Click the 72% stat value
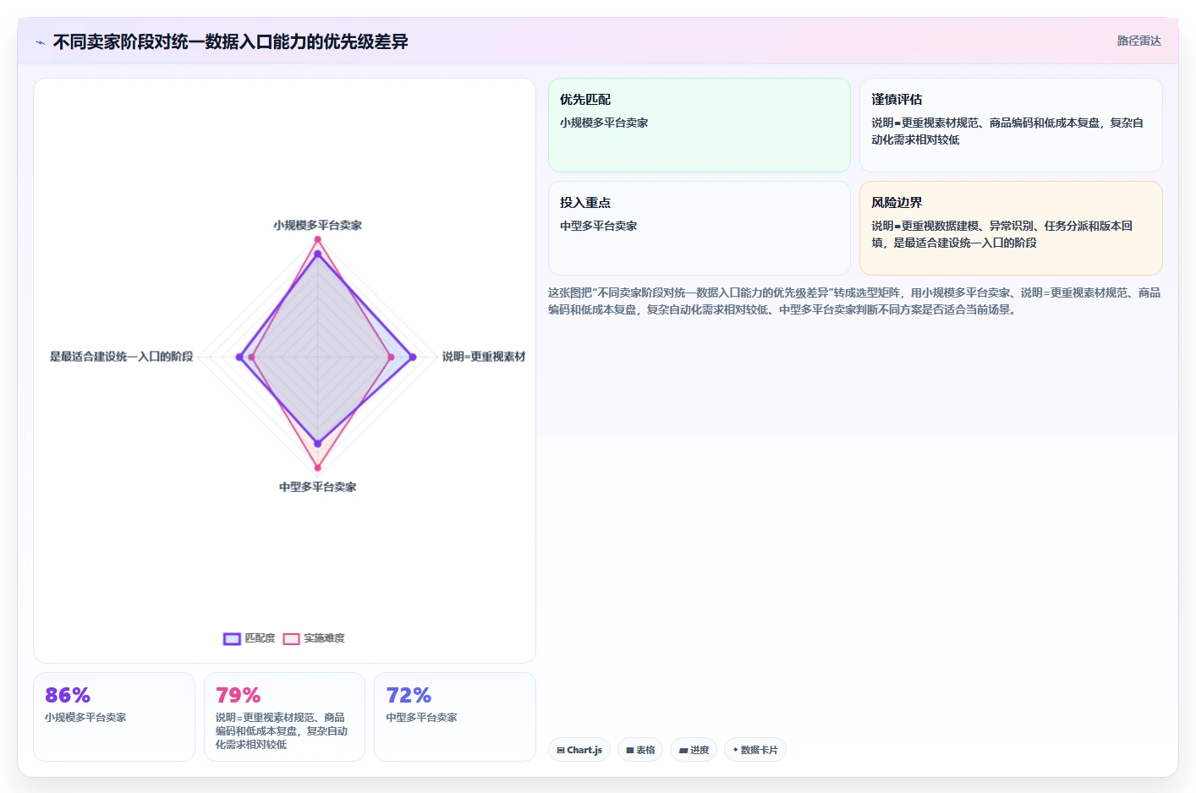Viewport: 1196px width, 793px height. pyautogui.click(x=409, y=695)
